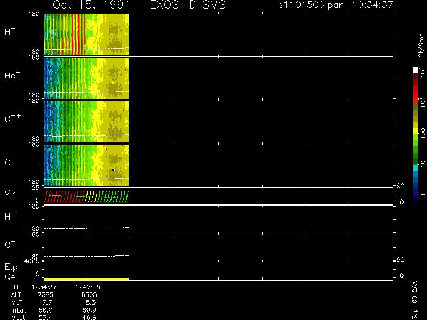
Task: Click the "MLat" row label
Action: point(18,317)
